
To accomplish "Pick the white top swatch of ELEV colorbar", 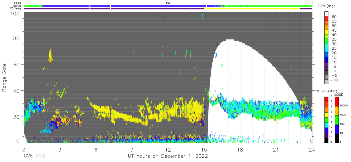I will (326, 14).
